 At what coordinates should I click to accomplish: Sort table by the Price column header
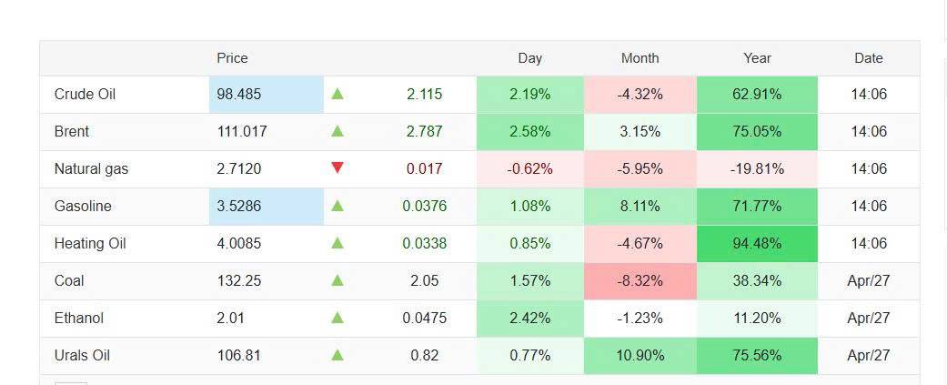coord(232,57)
